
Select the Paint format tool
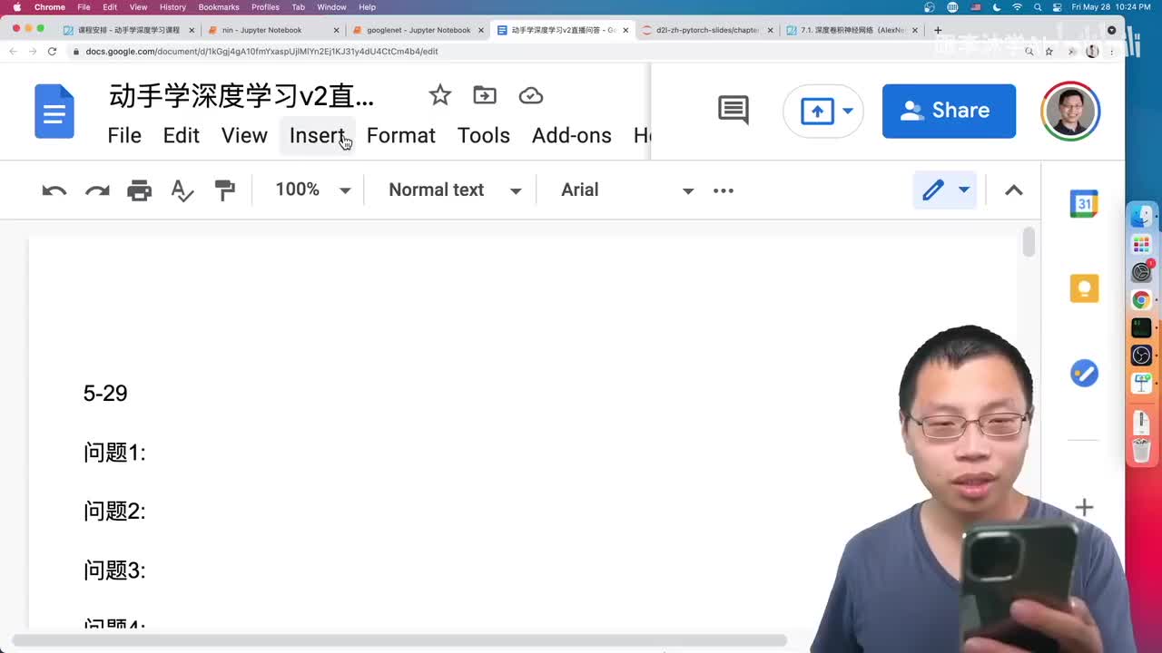(x=224, y=190)
